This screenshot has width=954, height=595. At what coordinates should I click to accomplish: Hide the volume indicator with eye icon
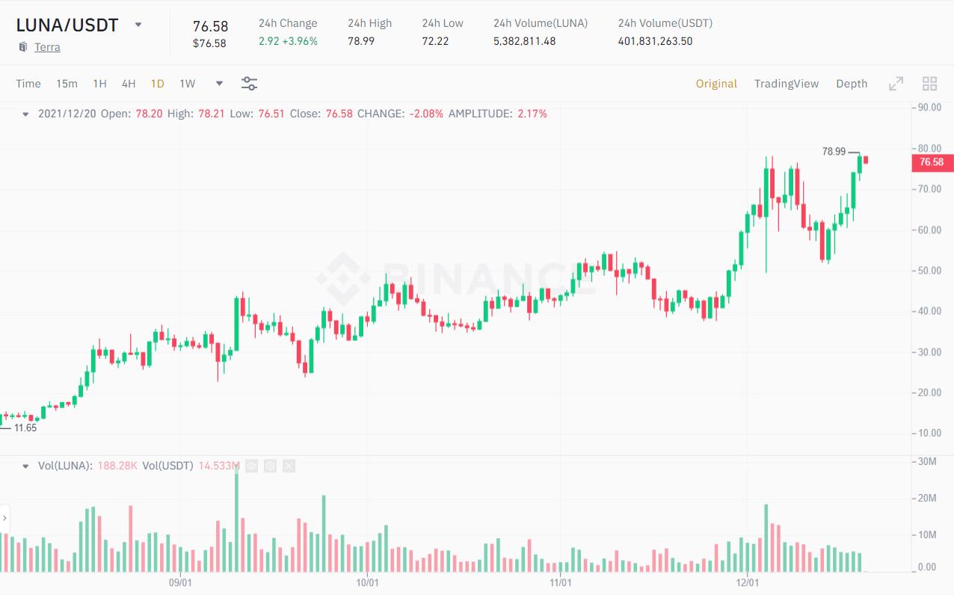pos(251,466)
